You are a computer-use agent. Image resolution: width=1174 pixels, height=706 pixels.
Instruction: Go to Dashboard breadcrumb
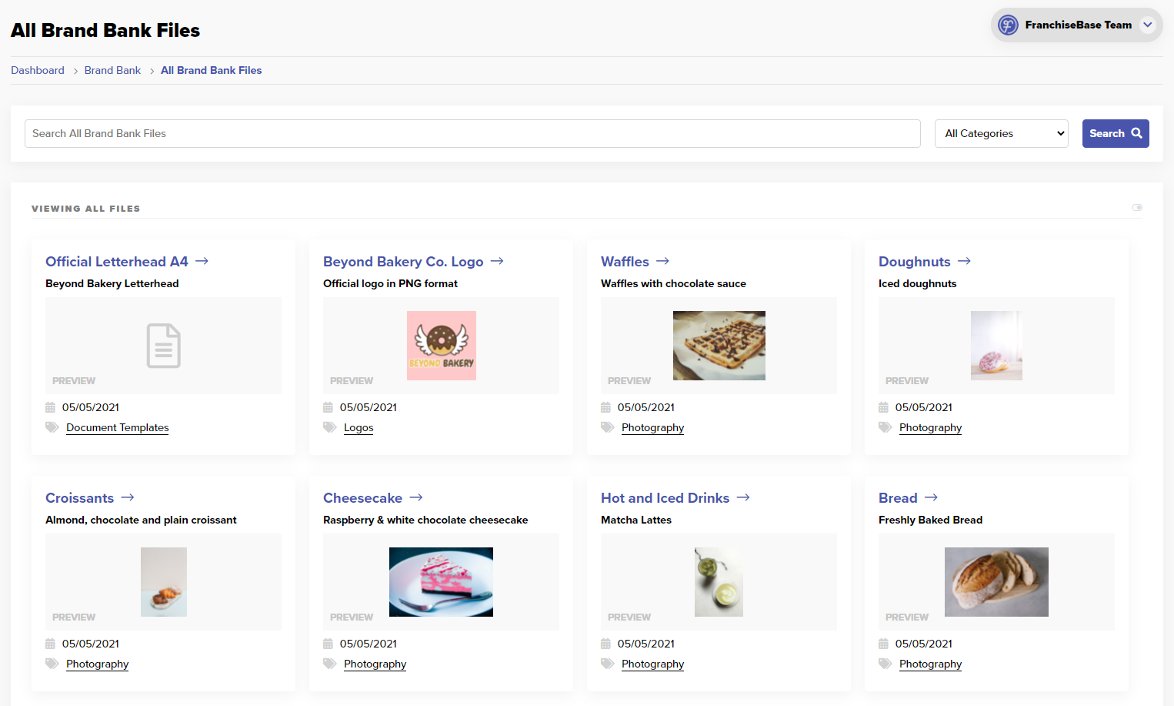[x=38, y=70]
